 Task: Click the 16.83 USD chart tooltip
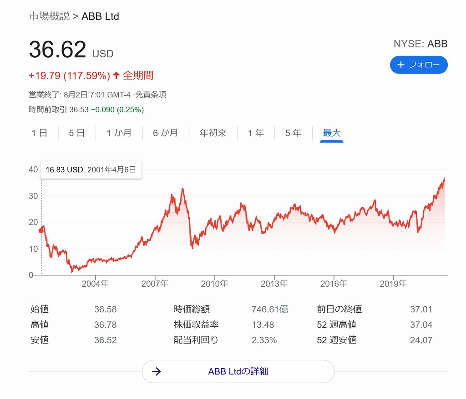click(91, 170)
